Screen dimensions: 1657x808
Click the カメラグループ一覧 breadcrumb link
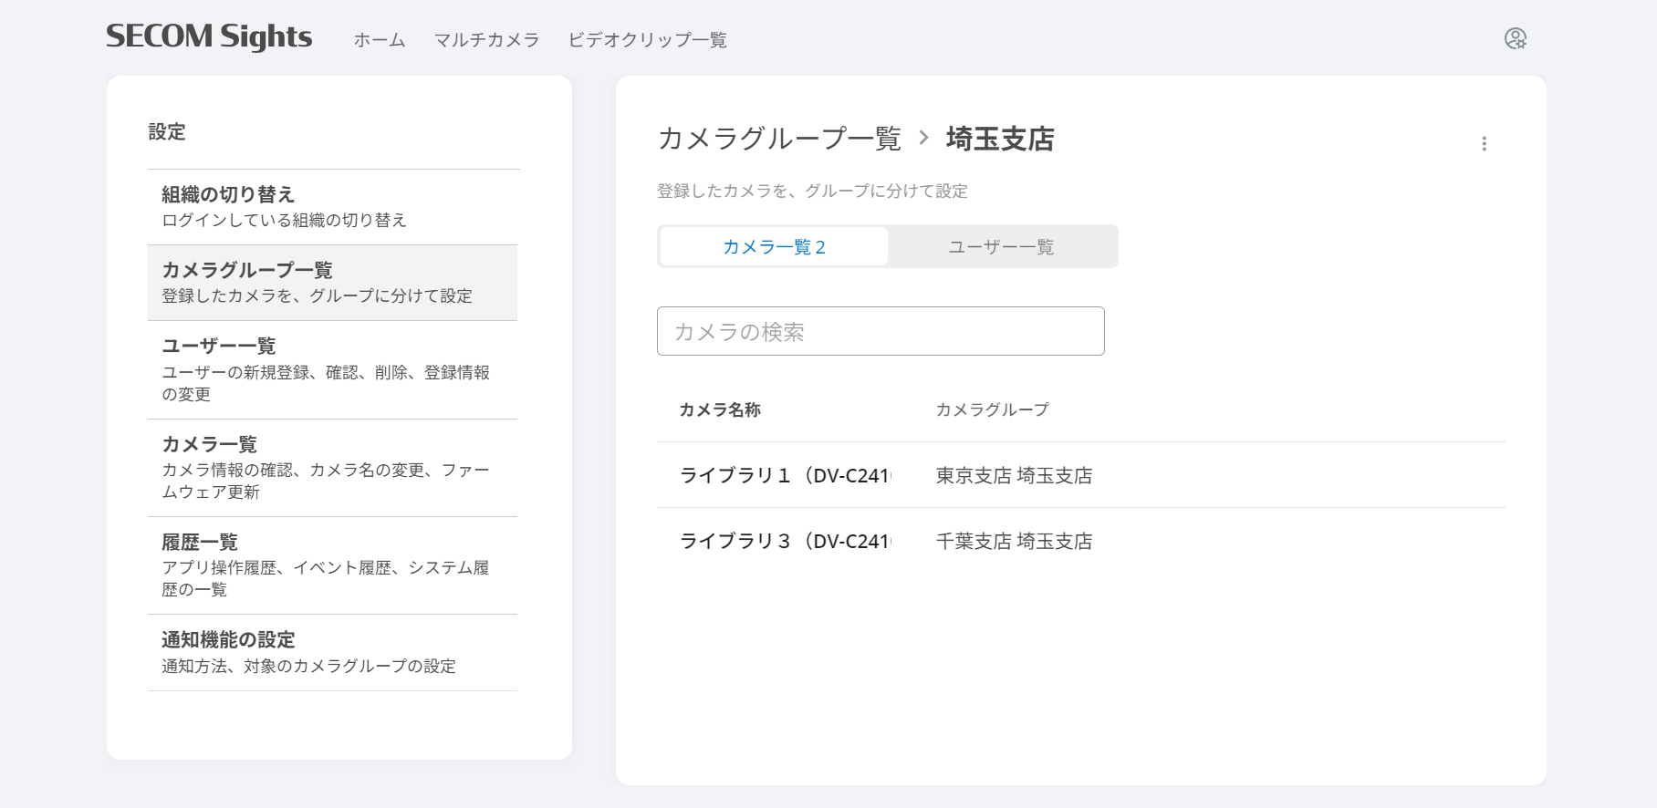[x=779, y=139]
